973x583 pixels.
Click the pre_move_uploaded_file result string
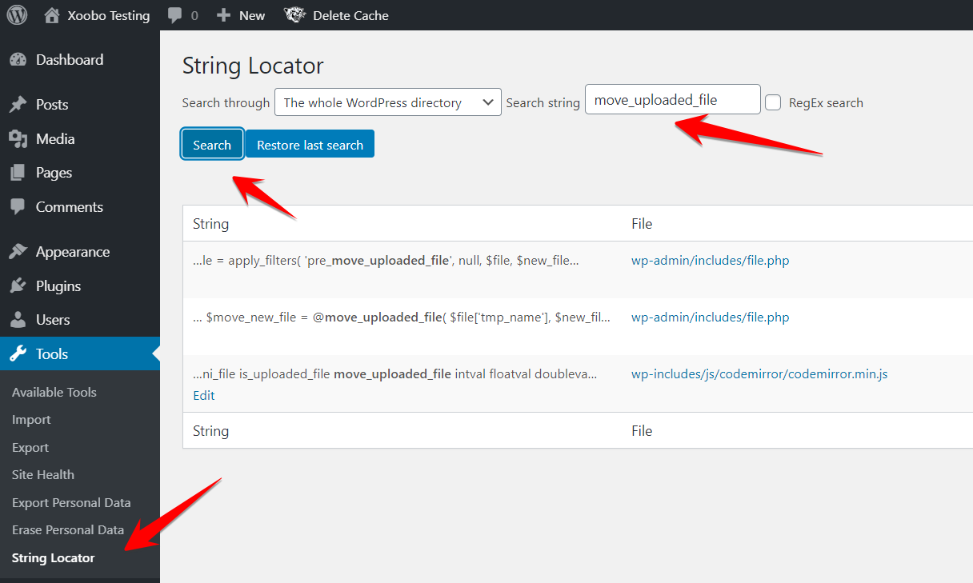(386, 261)
